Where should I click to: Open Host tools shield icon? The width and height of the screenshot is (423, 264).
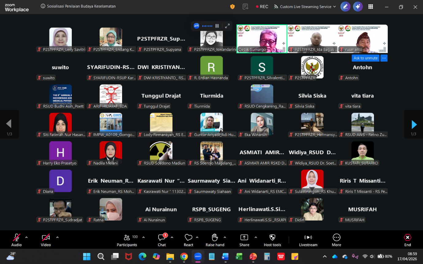coord(272,240)
